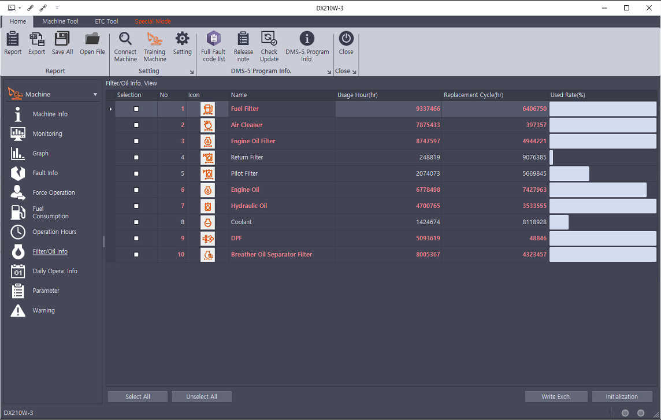View the Release note
661x420 pixels.
pos(243,47)
